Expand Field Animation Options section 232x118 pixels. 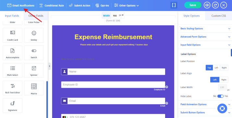tap(205, 104)
